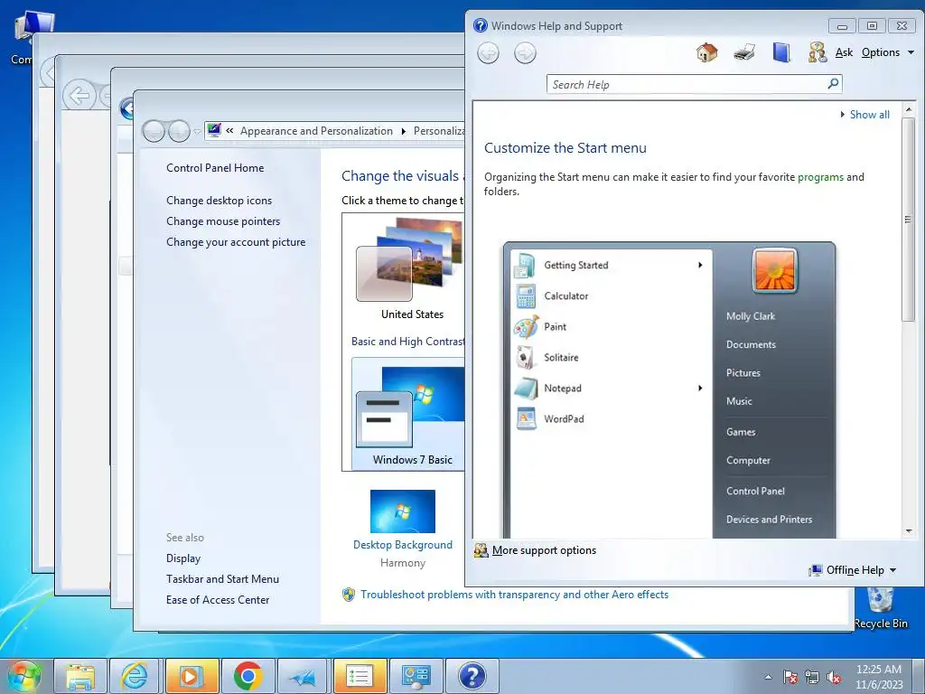Open Ease of Access Center link
Image resolution: width=925 pixels, height=694 pixels.
(x=218, y=600)
